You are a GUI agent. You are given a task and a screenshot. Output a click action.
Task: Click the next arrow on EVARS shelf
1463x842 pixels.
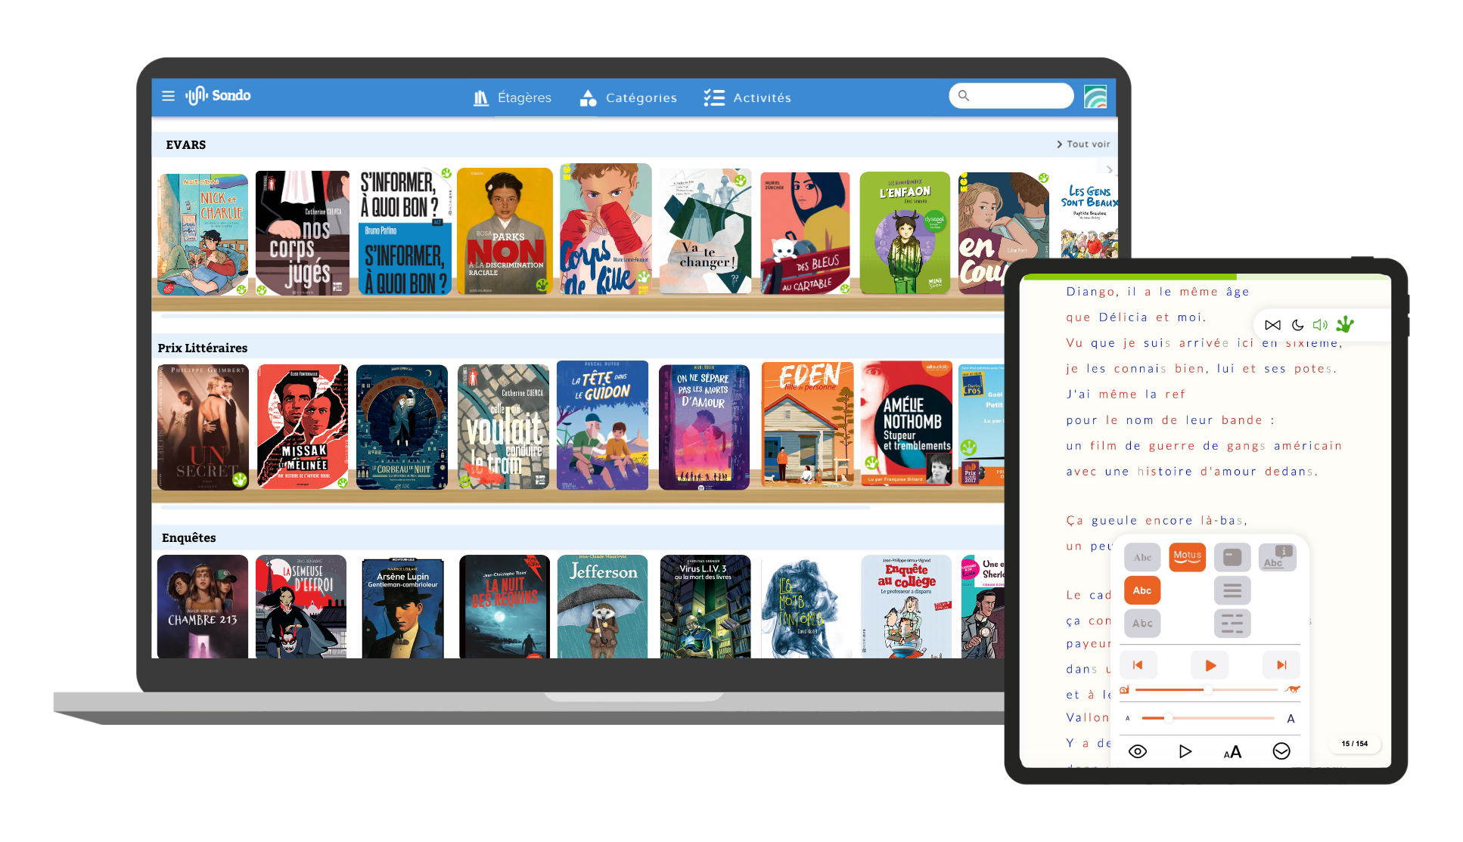[1110, 169]
